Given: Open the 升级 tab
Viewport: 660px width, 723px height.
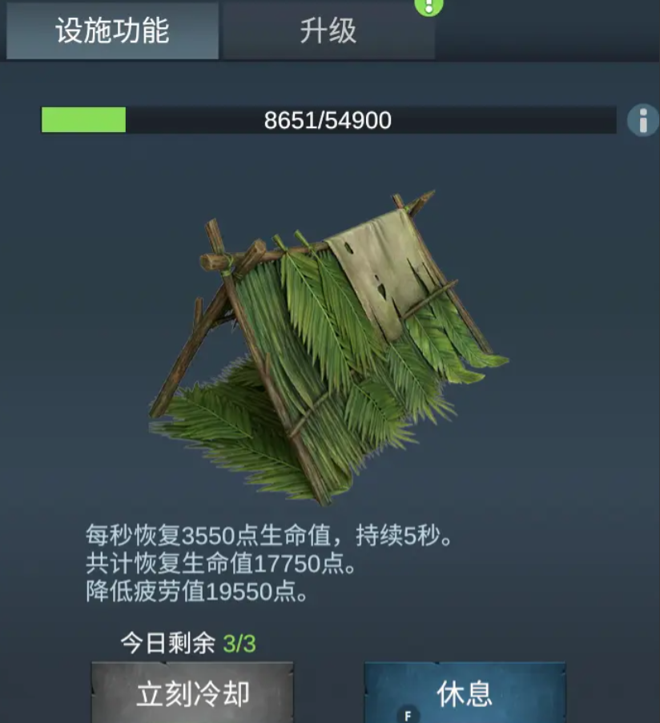Looking at the screenshot, I should tap(328, 31).
